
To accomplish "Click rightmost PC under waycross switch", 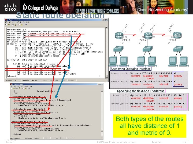I will pos(184,61).
